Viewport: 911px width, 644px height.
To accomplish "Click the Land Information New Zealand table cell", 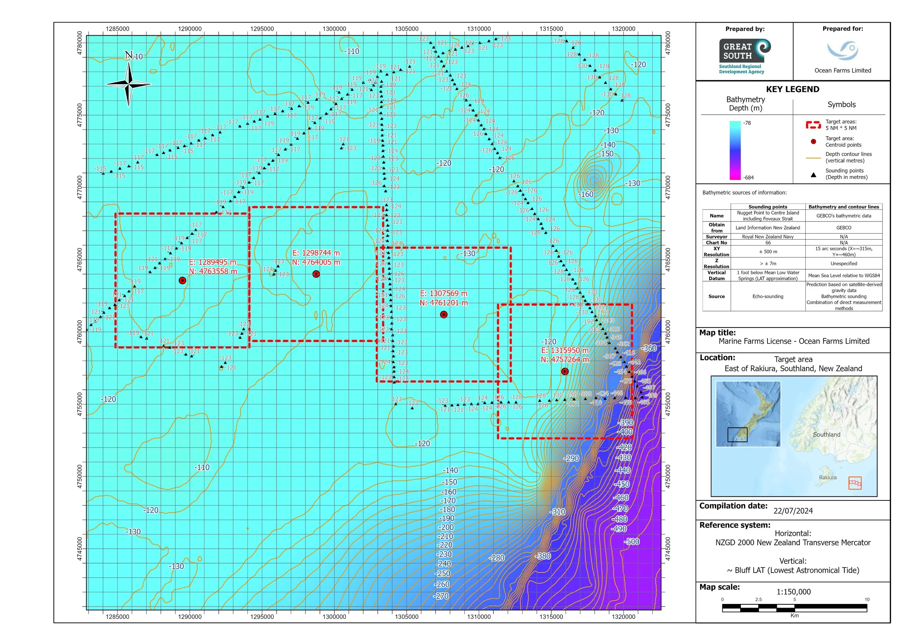I will [x=767, y=228].
